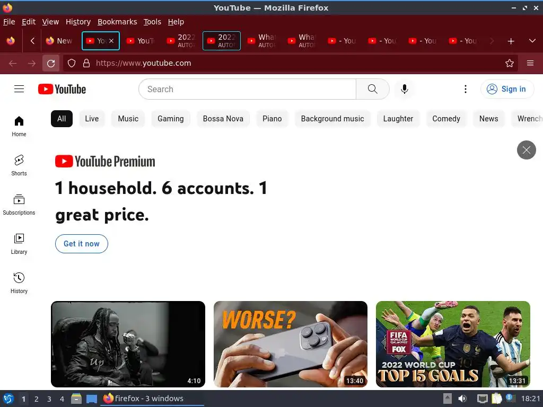Click the back navigation arrow
543x407 pixels.
coord(13,64)
